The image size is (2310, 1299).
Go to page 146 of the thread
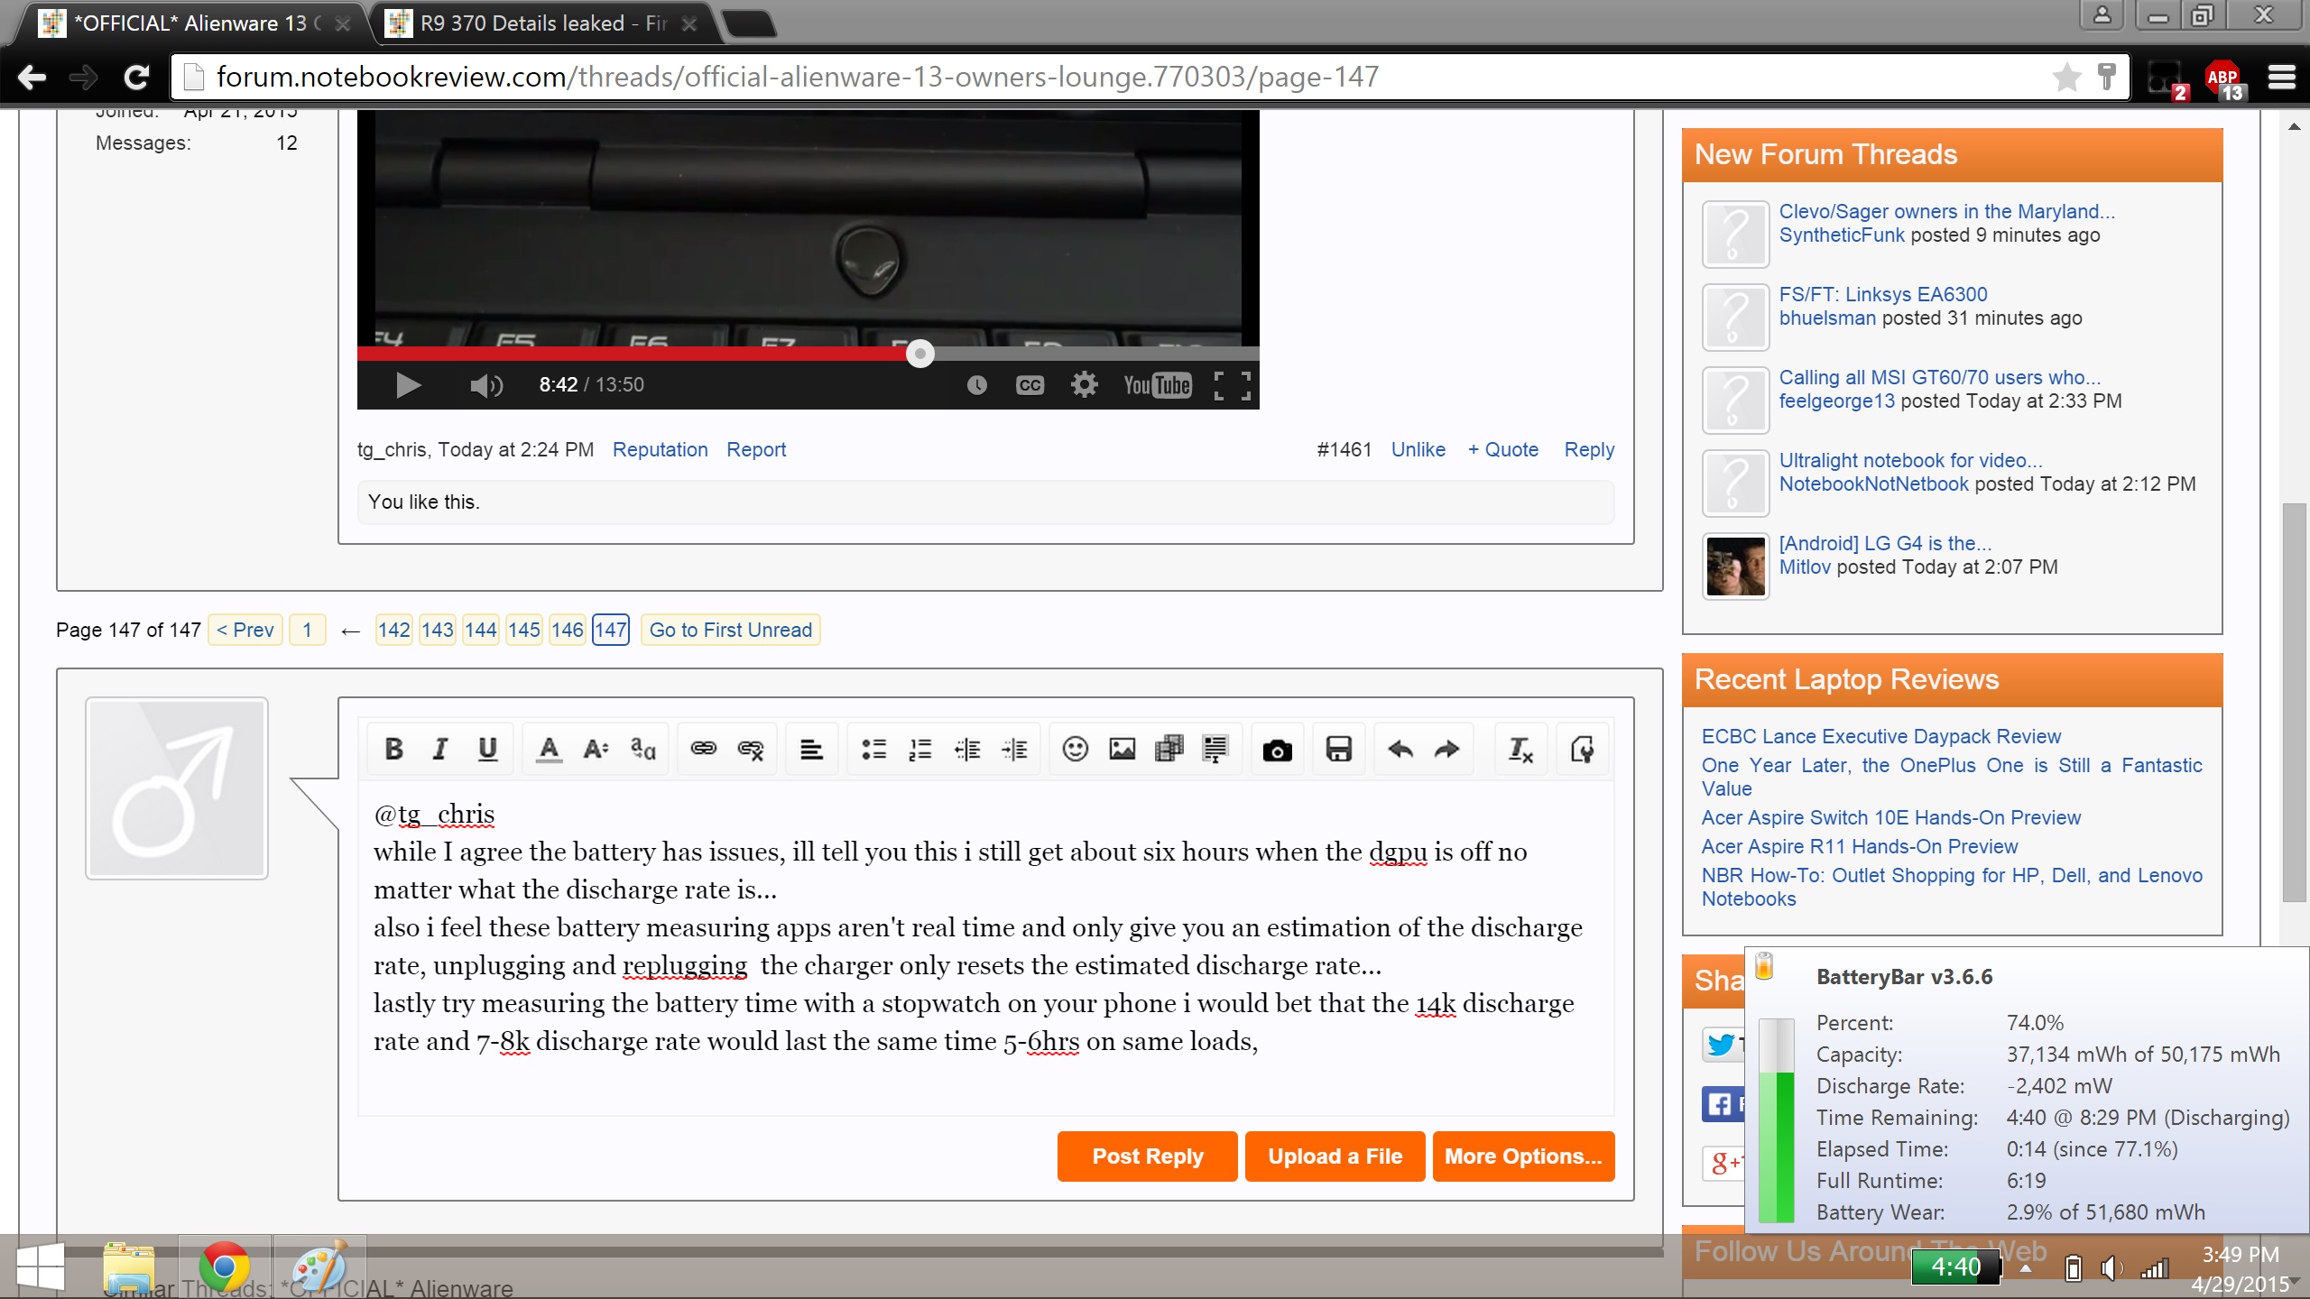tap(567, 630)
